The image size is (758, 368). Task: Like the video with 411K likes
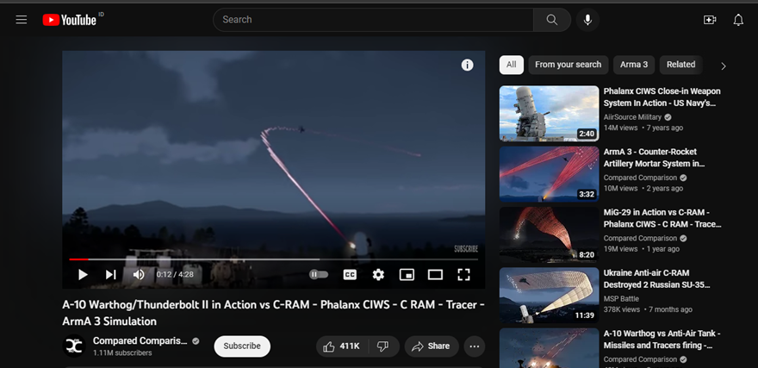[342, 346]
